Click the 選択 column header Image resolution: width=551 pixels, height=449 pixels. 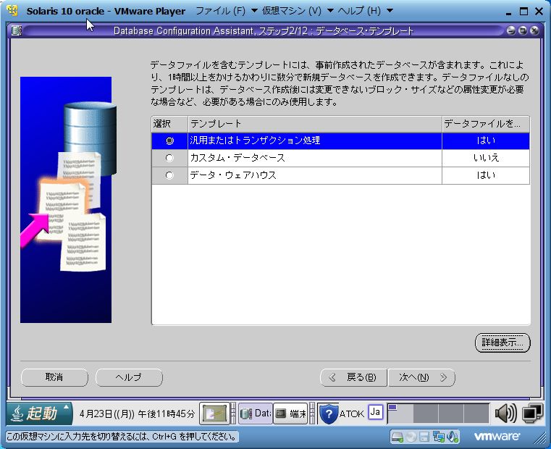point(169,124)
